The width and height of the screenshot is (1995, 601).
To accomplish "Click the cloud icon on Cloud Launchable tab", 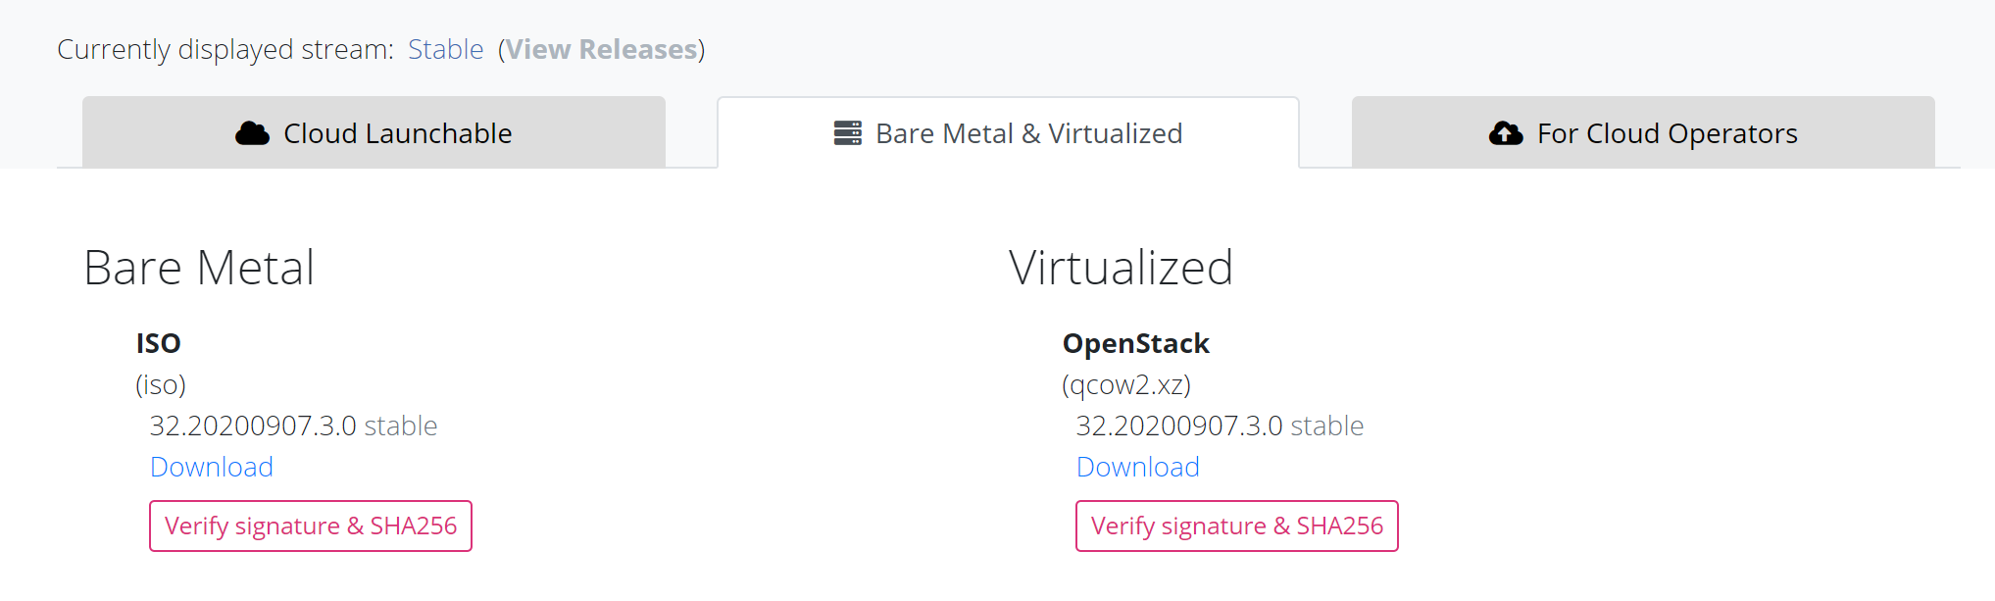I will tap(254, 132).
